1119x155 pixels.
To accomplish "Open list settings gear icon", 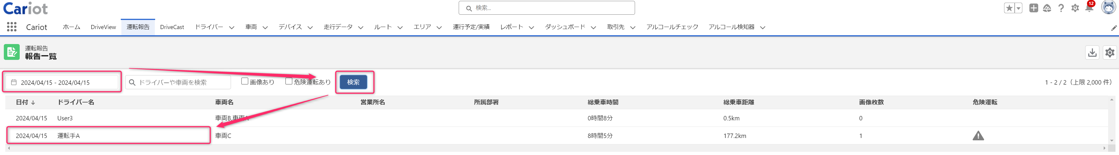I will (x=1110, y=53).
